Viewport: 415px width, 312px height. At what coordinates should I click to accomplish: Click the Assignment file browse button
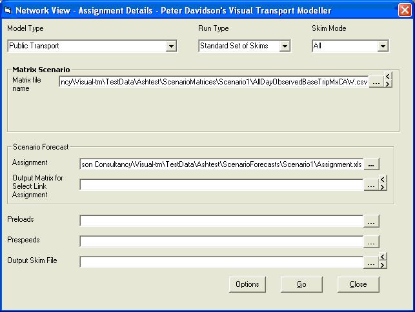pos(370,164)
